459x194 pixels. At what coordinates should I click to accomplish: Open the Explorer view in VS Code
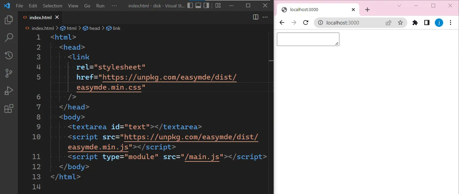pyautogui.click(x=9, y=20)
